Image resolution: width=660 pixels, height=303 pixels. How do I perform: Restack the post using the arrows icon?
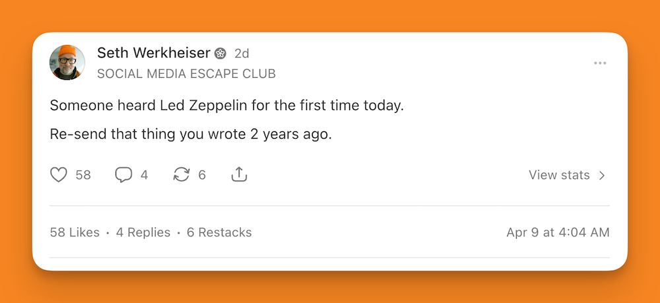[x=181, y=175]
